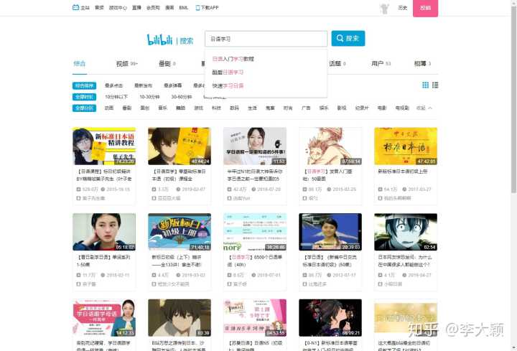The image size is (517, 351).
Task: Choose suggestion 快速学习日语
Action: pyautogui.click(x=228, y=85)
